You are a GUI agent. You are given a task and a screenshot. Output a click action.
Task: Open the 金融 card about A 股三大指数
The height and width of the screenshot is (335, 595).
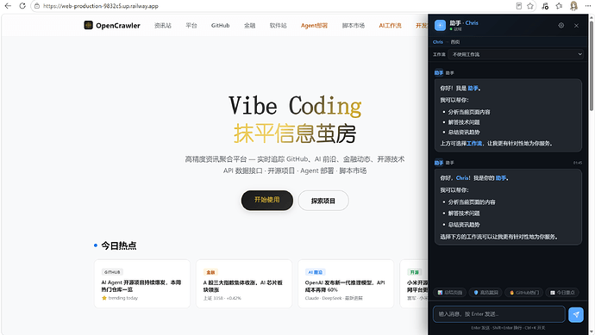[x=244, y=283]
